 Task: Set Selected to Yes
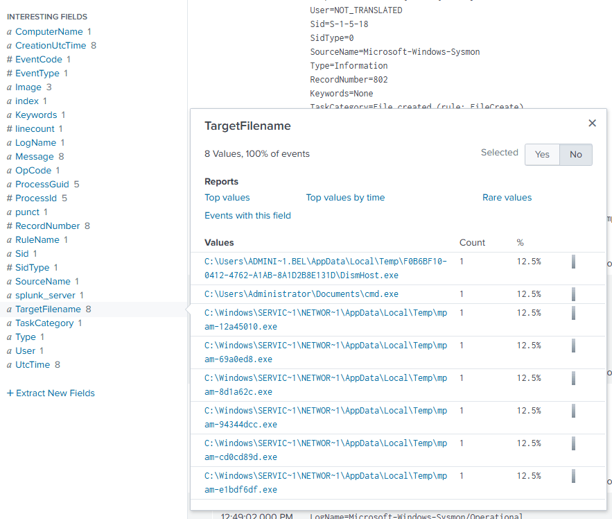(542, 155)
